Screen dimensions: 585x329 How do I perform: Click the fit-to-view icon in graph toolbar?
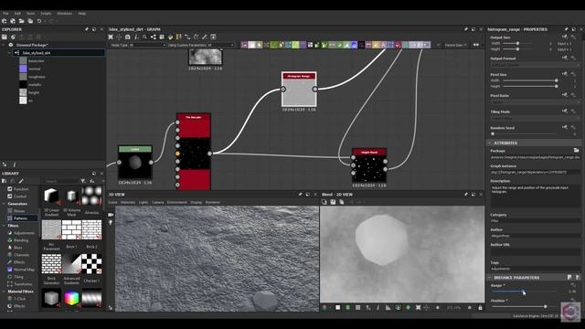pyautogui.click(x=111, y=37)
